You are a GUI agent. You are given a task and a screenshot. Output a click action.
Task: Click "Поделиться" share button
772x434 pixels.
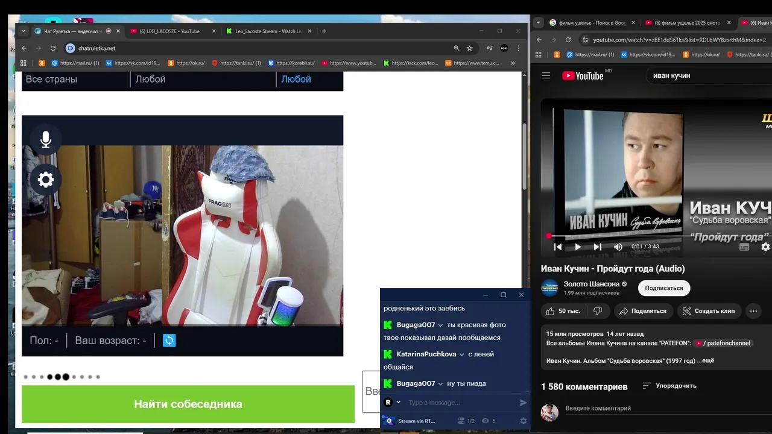coord(642,311)
